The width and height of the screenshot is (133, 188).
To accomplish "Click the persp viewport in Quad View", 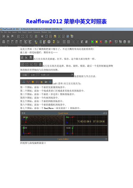I will (42, 120).
